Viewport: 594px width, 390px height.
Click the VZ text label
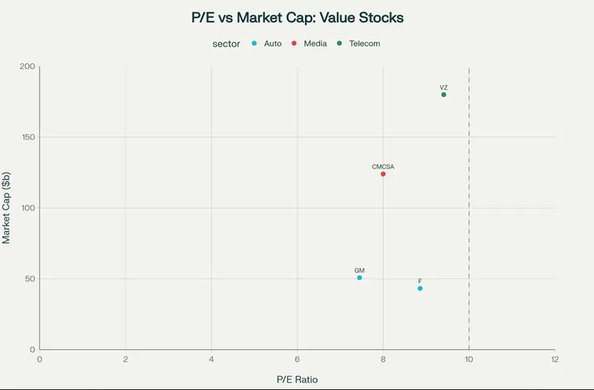coord(443,87)
